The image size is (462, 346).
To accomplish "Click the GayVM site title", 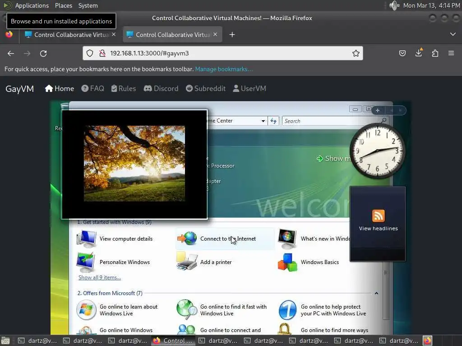I will click(20, 89).
